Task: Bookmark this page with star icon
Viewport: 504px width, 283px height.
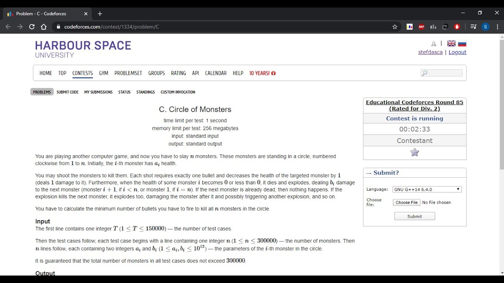Action: [395, 27]
